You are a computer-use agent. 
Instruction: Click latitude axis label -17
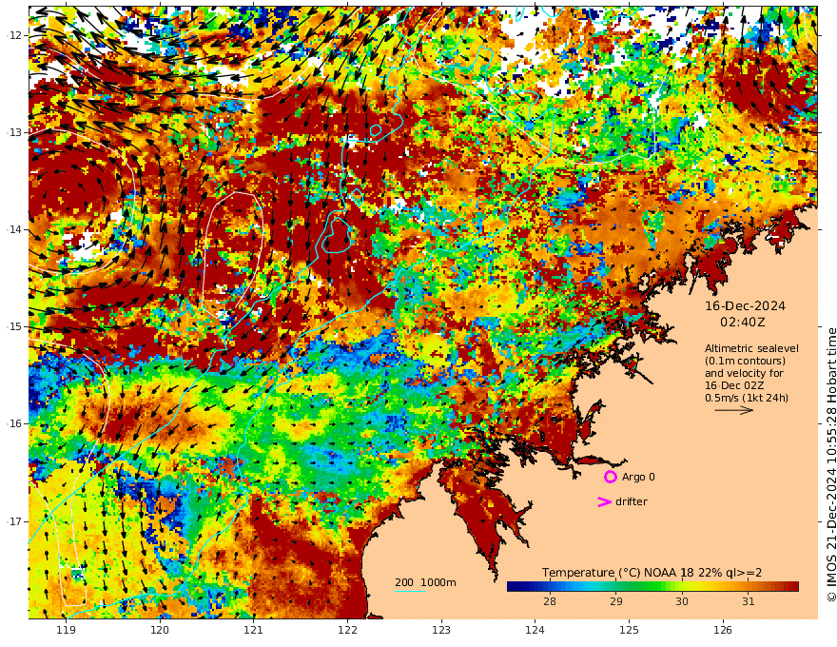[14, 521]
